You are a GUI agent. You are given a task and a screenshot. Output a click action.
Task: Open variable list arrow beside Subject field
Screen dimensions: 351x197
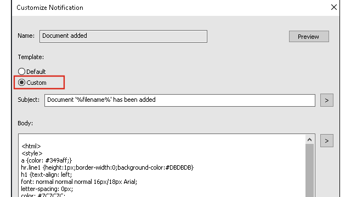(327, 100)
